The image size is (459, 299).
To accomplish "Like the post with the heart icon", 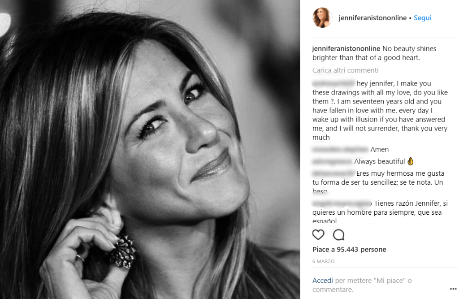I will pos(318,234).
